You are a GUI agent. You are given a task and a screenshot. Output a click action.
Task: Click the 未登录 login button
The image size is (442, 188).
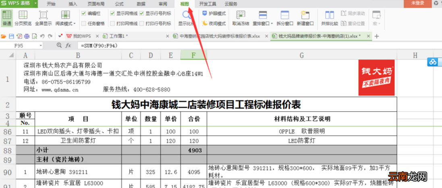tap(417, 3)
